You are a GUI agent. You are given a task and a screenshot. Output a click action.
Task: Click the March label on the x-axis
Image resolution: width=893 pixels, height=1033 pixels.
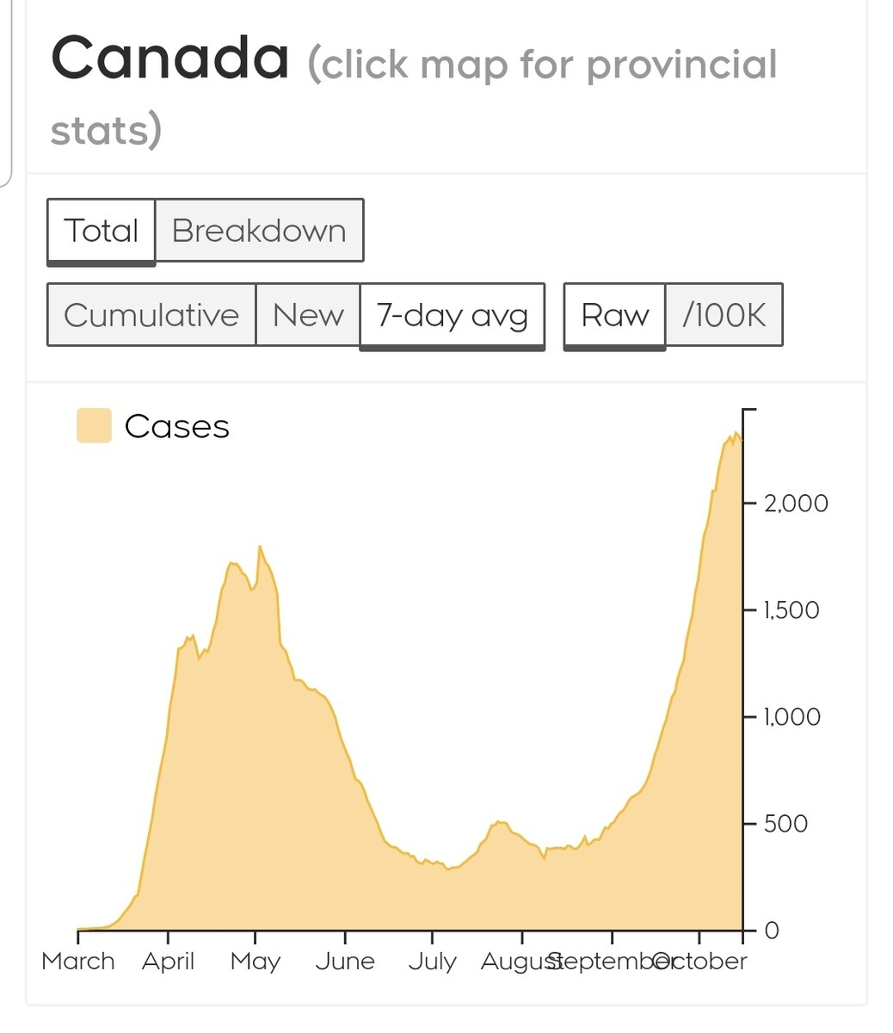point(78,961)
